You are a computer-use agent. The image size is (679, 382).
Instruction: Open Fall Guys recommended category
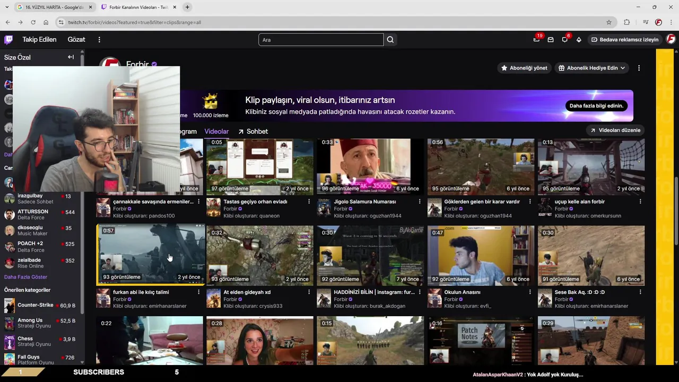[41, 359]
